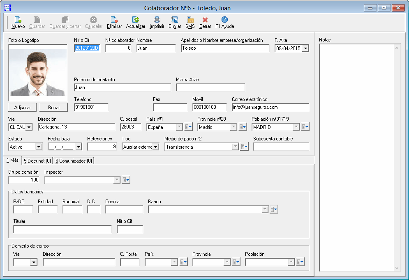Send a message via SMS icon
The image size is (409, 280).
pyautogui.click(x=190, y=20)
